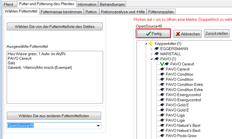
Task: Collapse the Krippenfutter (1) tree node
Action: [x=146, y=44]
